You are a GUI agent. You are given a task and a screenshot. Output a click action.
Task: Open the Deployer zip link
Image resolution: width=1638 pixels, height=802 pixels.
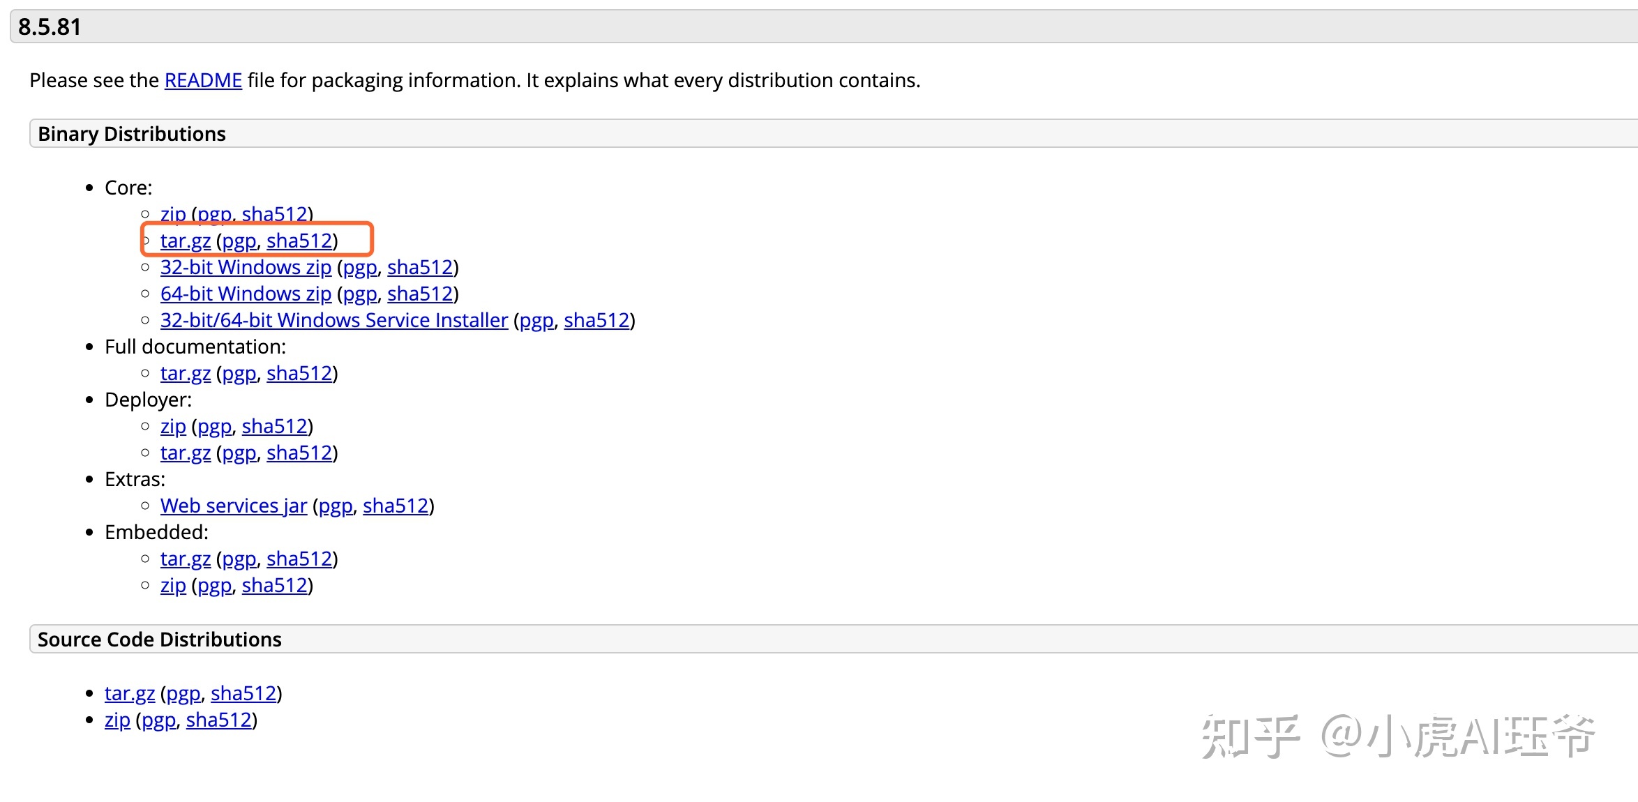tap(173, 426)
